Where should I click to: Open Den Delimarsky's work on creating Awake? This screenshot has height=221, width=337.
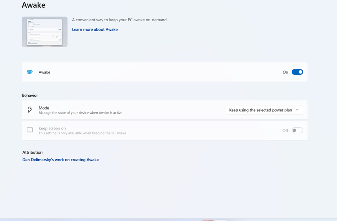(x=60, y=160)
